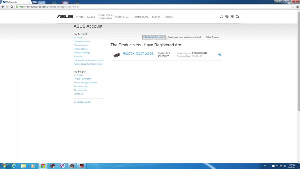The height and width of the screenshot is (169, 300).
Task: Reload the page with refresh icon
Action: pos(11,7)
